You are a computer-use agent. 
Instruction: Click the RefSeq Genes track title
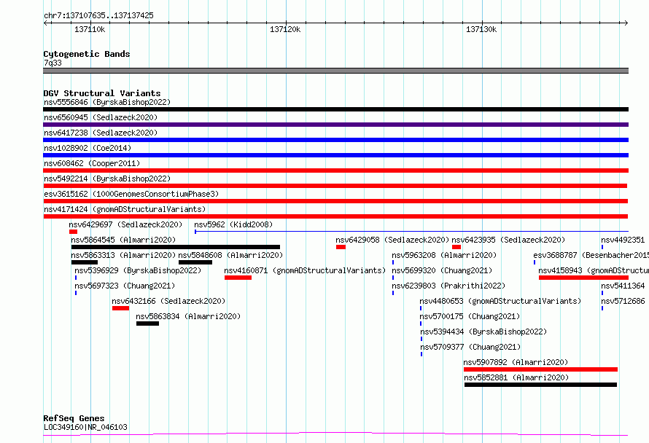point(74,419)
